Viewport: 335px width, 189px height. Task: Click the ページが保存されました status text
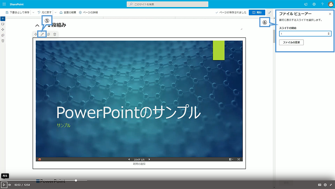pyautogui.click(x=233, y=12)
